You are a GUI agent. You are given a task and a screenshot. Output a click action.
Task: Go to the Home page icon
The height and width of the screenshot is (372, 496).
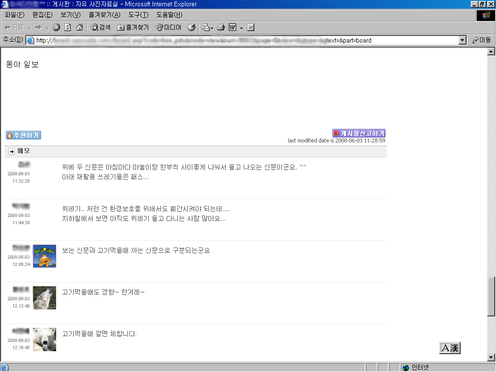pyautogui.click(x=79, y=28)
